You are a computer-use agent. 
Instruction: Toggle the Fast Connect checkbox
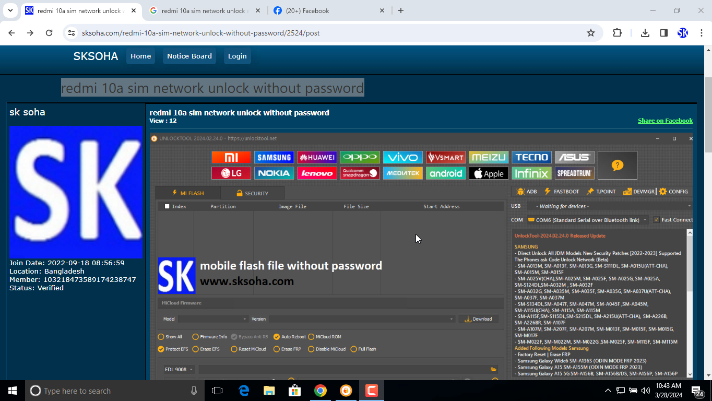657,220
